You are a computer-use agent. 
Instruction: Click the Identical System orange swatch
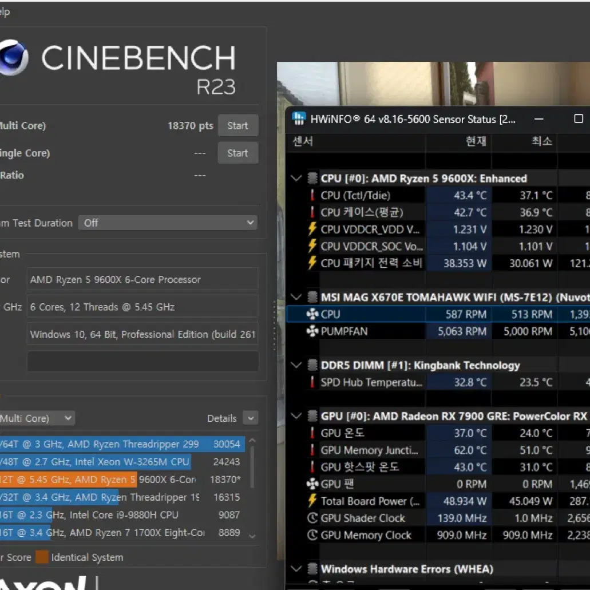(x=42, y=557)
